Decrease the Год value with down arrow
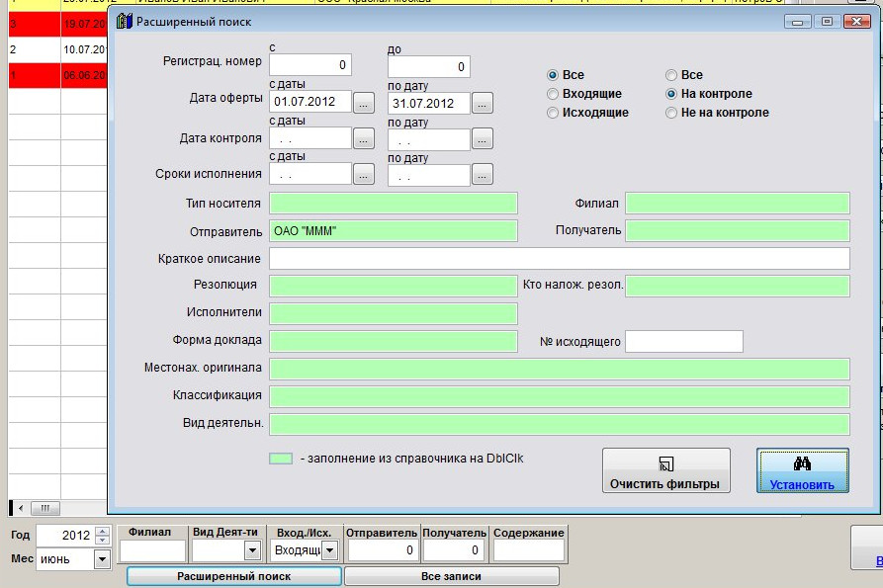883x588 pixels. point(103,541)
